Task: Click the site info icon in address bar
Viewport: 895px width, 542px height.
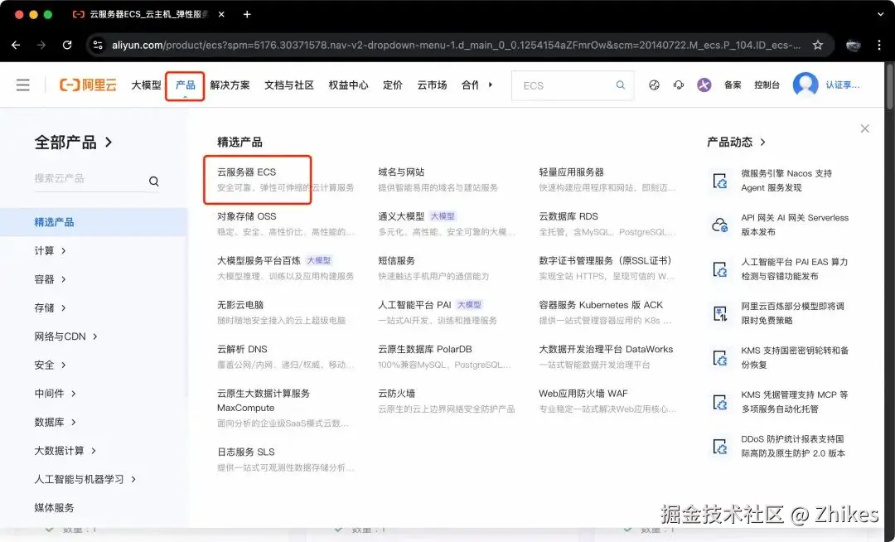Action: pyautogui.click(x=98, y=45)
